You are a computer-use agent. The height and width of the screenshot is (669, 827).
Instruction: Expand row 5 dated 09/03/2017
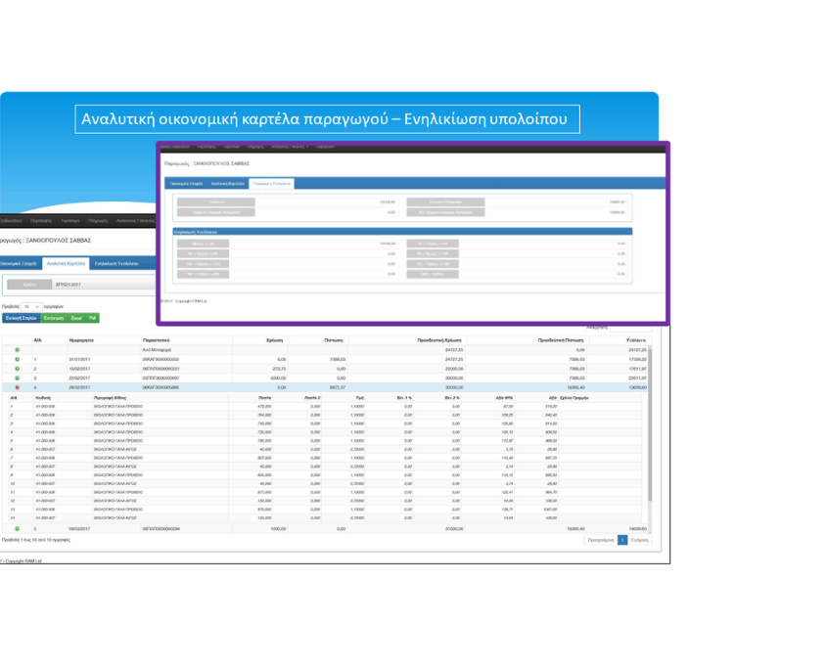[17, 529]
